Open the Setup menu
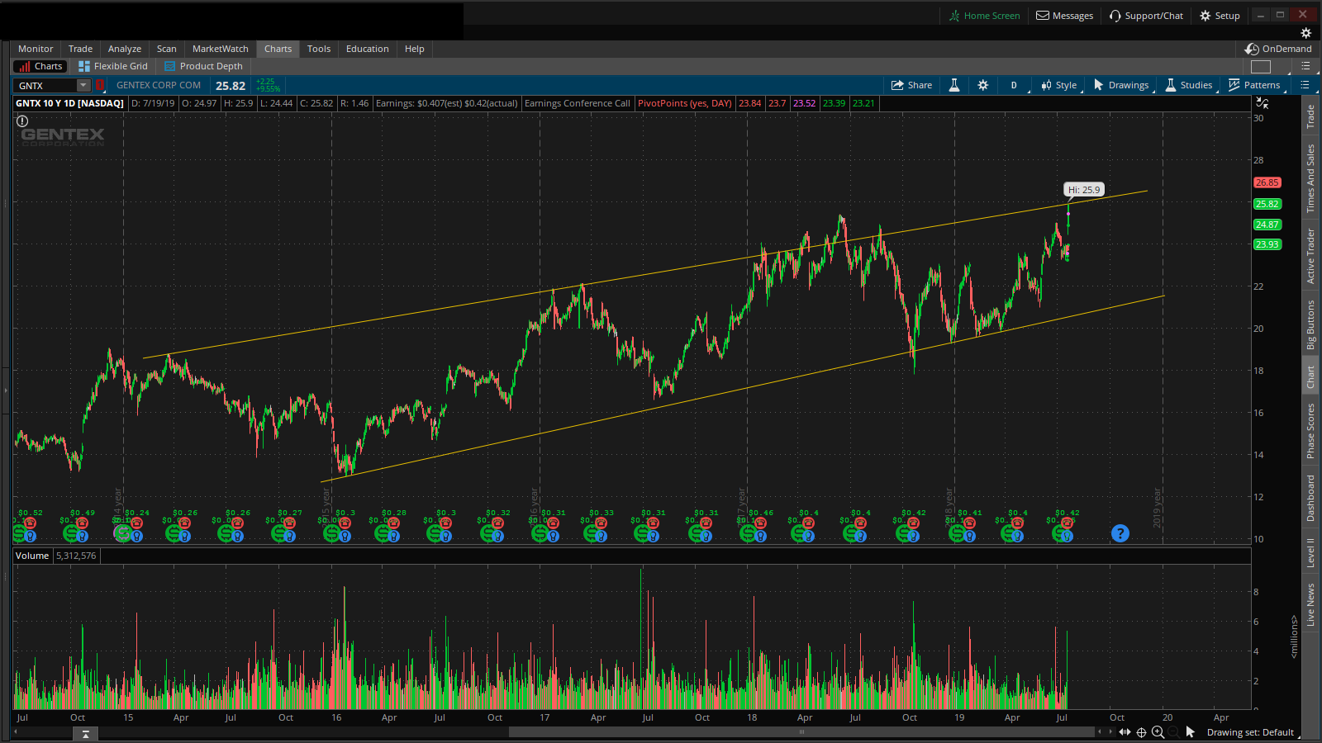The image size is (1322, 743). (x=1220, y=16)
